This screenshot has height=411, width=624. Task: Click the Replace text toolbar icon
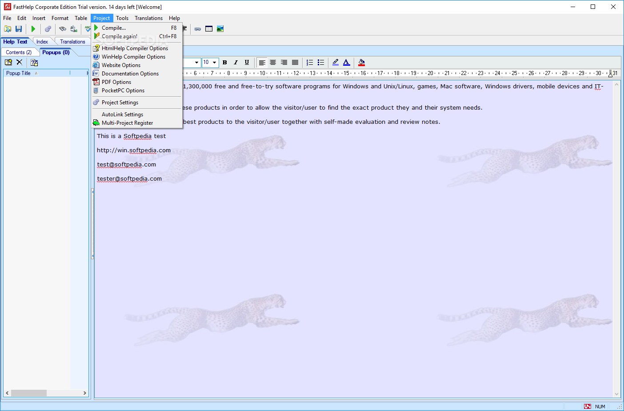pyautogui.click(x=74, y=29)
